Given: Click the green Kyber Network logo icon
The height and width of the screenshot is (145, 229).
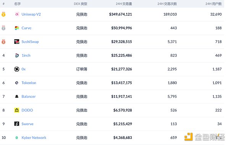Looking at the screenshot, I should pyautogui.click(x=17, y=137).
